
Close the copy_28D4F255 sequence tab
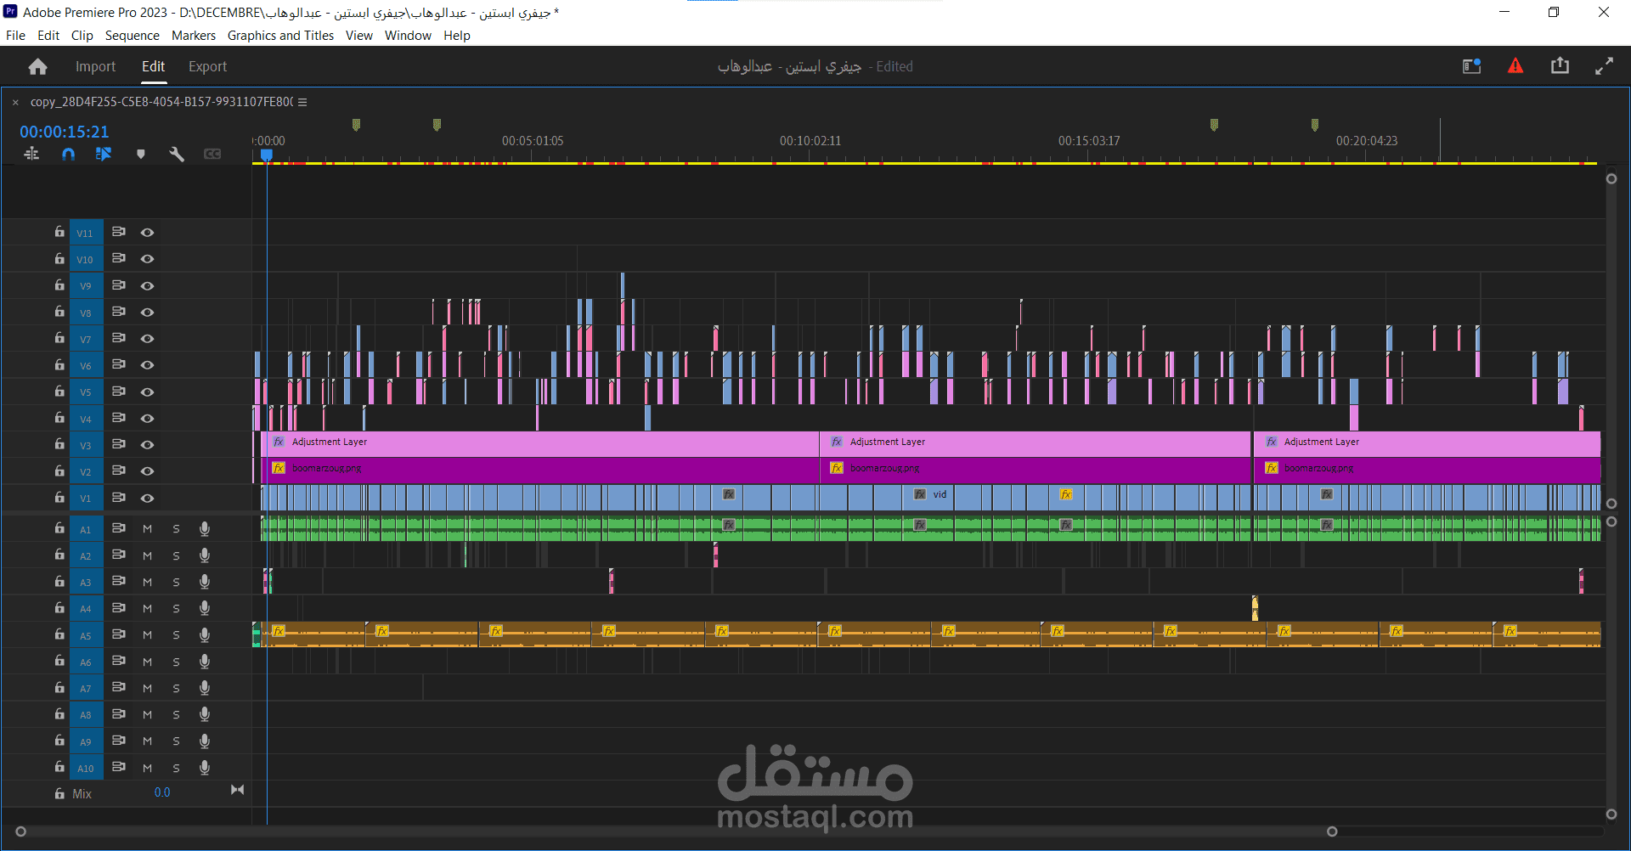coord(15,102)
